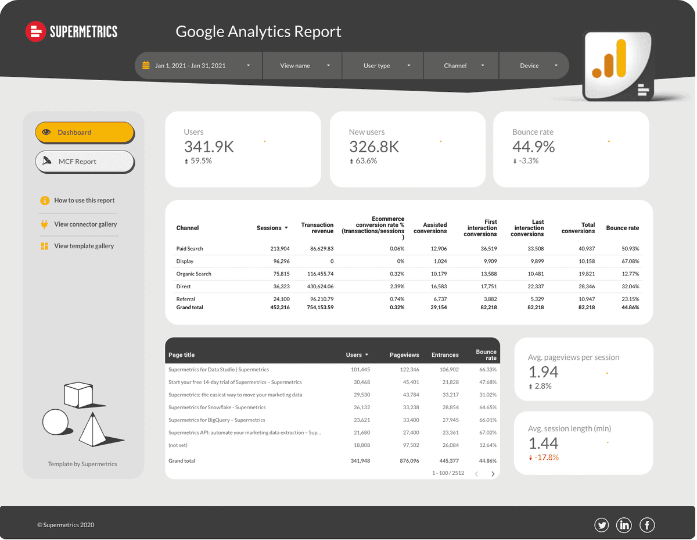
Task: Expand the Channel filter dropdown
Action: point(462,66)
